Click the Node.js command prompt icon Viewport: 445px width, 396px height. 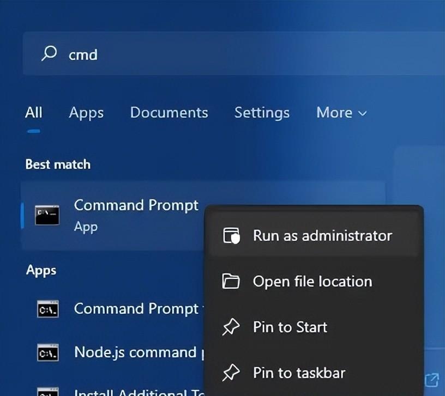click(x=48, y=352)
